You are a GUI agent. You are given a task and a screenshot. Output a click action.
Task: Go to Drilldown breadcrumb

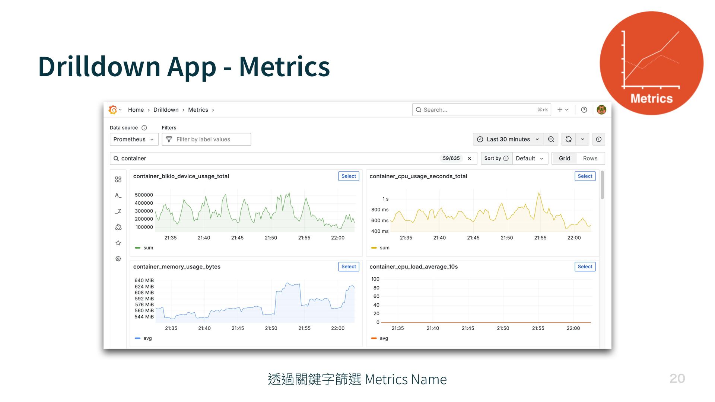pos(166,110)
